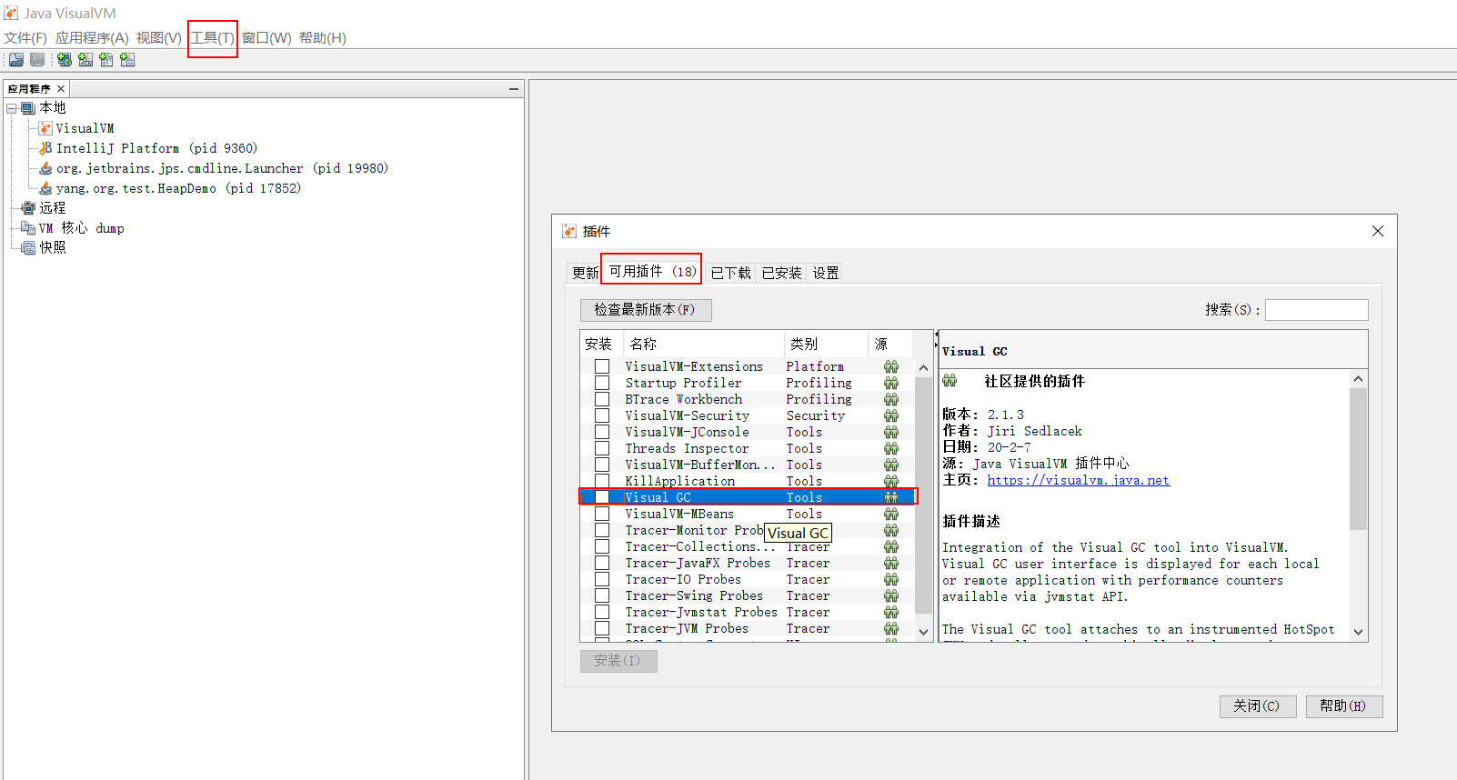Click the source icon for VisualVM-Security

[891, 415]
